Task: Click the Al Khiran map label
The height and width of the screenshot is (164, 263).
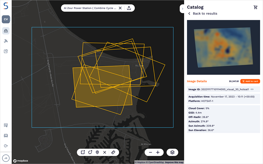Action: (x=146, y=144)
